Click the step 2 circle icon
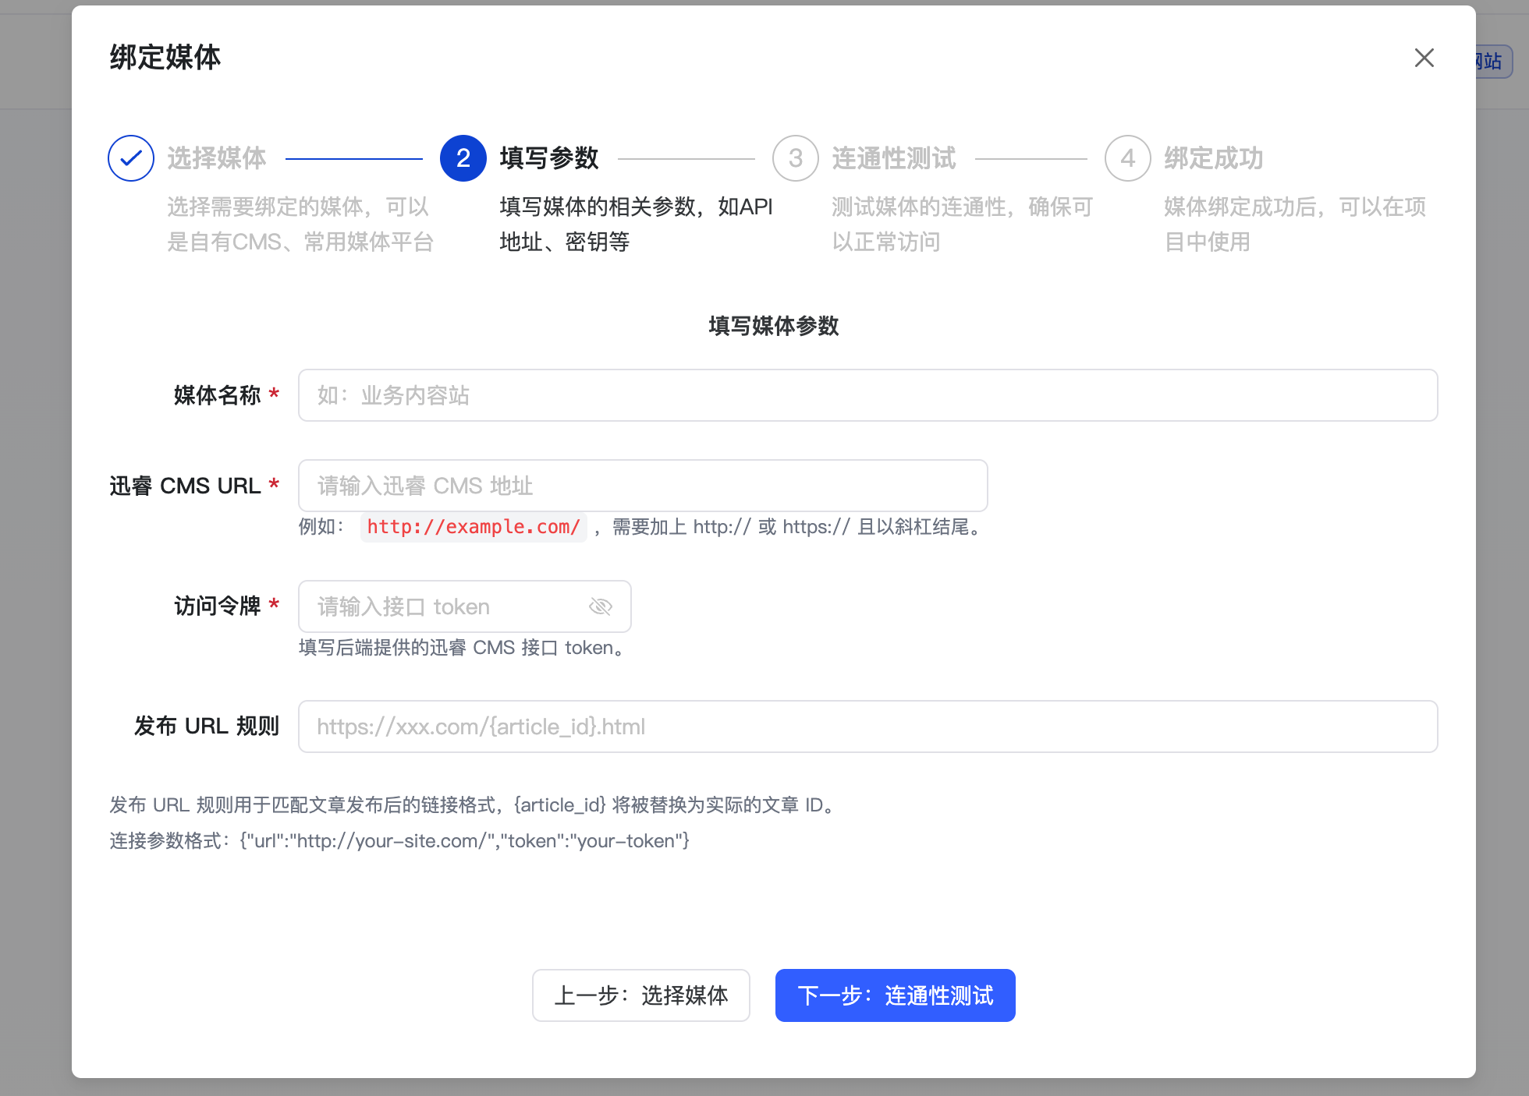Image resolution: width=1529 pixels, height=1096 pixels. [x=463, y=158]
